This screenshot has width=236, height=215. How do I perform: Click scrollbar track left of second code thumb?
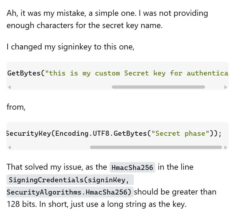tap(51, 147)
